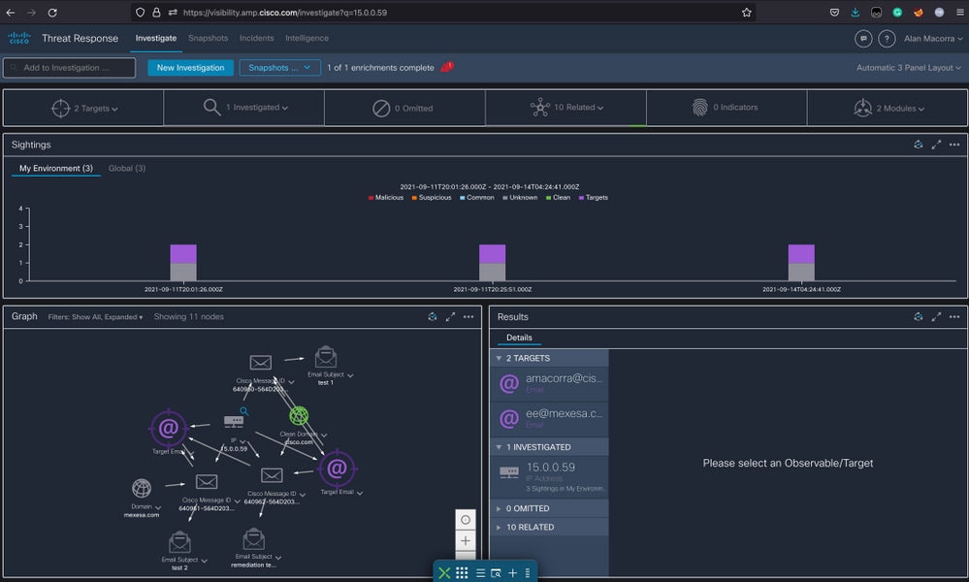This screenshot has width=969, height=582.
Task: Open the blue Snapshots dropdown button
Action: tap(280, 67)
